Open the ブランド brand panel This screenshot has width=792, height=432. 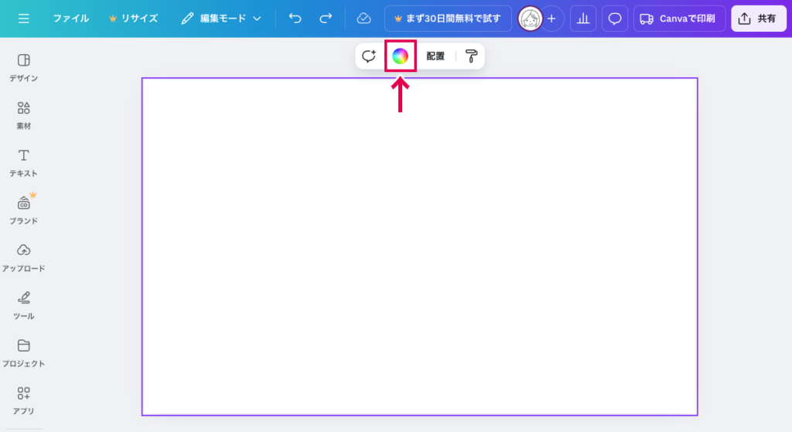tap(23, 210)
